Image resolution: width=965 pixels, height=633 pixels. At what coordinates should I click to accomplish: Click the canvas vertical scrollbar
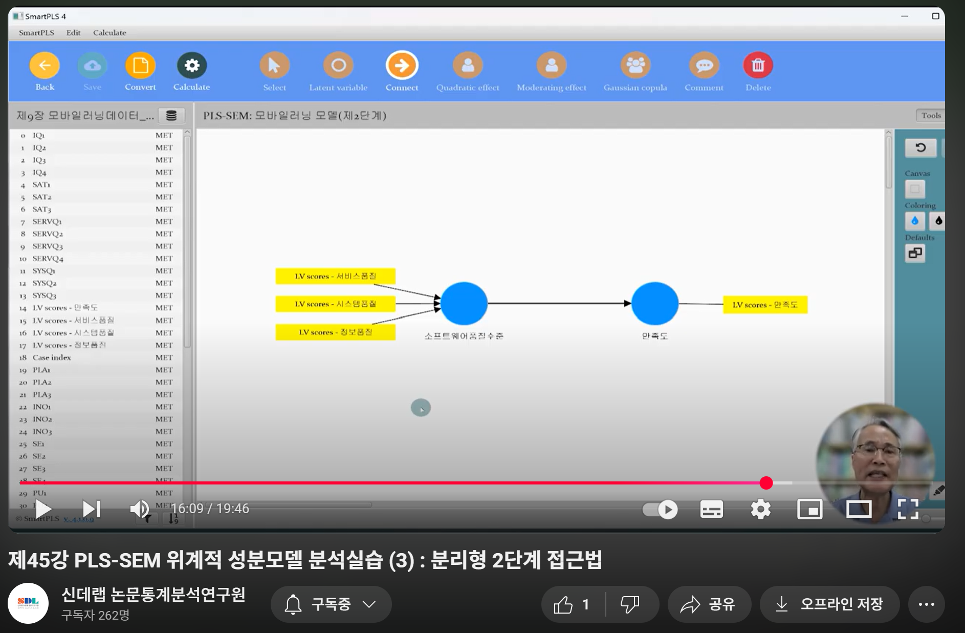[889, 162]
